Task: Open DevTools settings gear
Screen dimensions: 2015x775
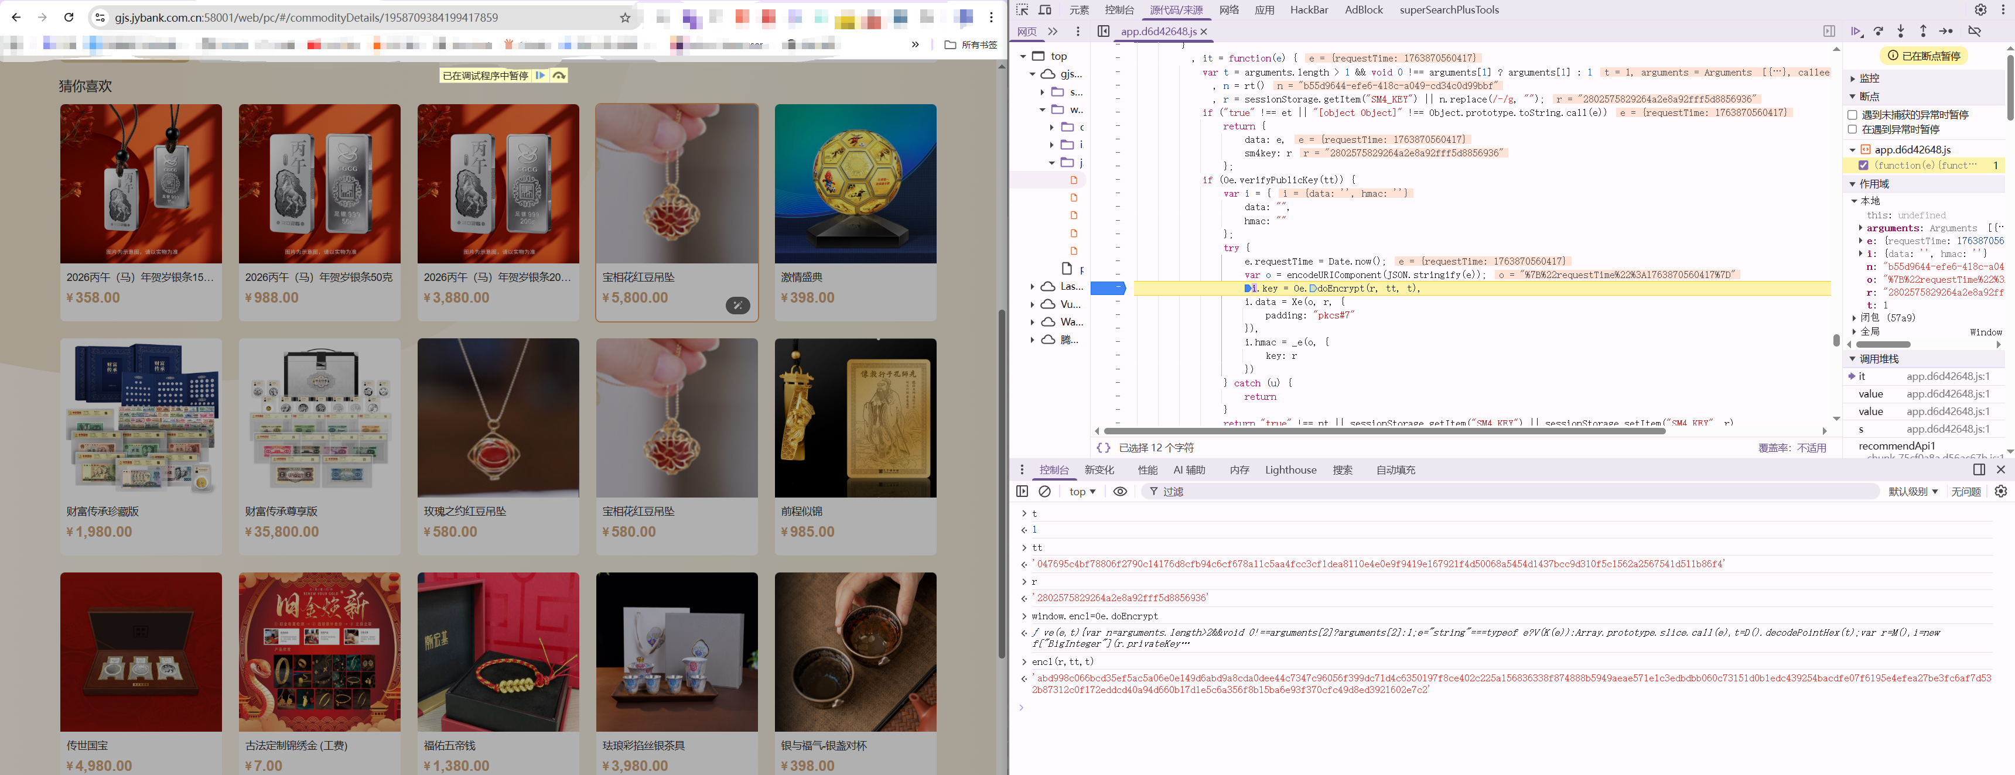Action: [x=1980, y=10]
